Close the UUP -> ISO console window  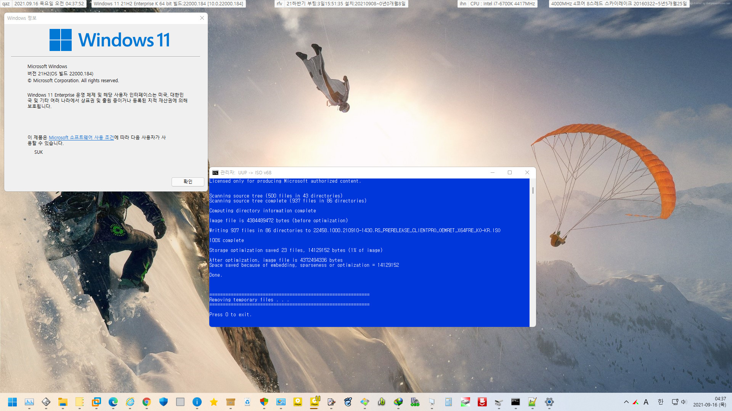point(527,172)
